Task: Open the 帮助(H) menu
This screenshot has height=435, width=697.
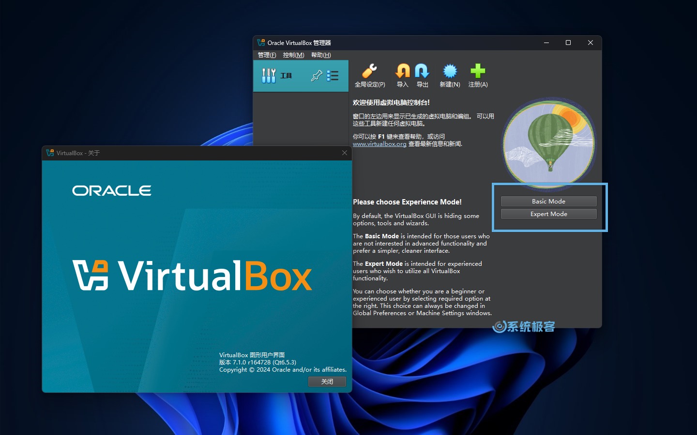Action: tap(321, 55)
